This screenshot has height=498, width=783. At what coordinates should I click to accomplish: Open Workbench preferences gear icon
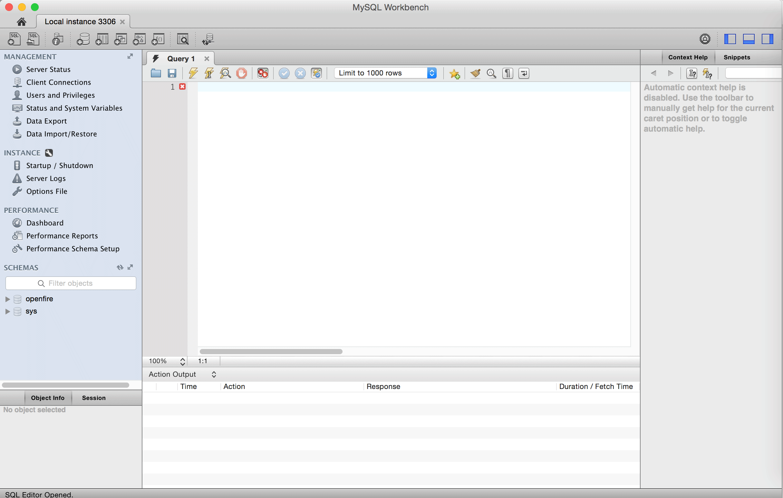click(705, 39)
